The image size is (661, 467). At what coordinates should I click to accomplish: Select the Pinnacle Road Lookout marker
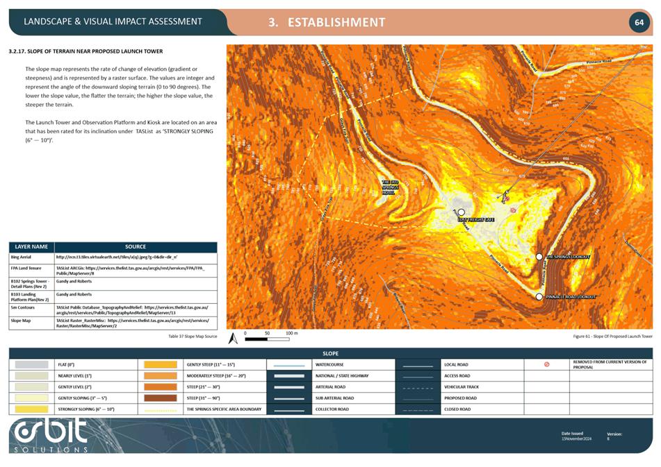(539, 296)
